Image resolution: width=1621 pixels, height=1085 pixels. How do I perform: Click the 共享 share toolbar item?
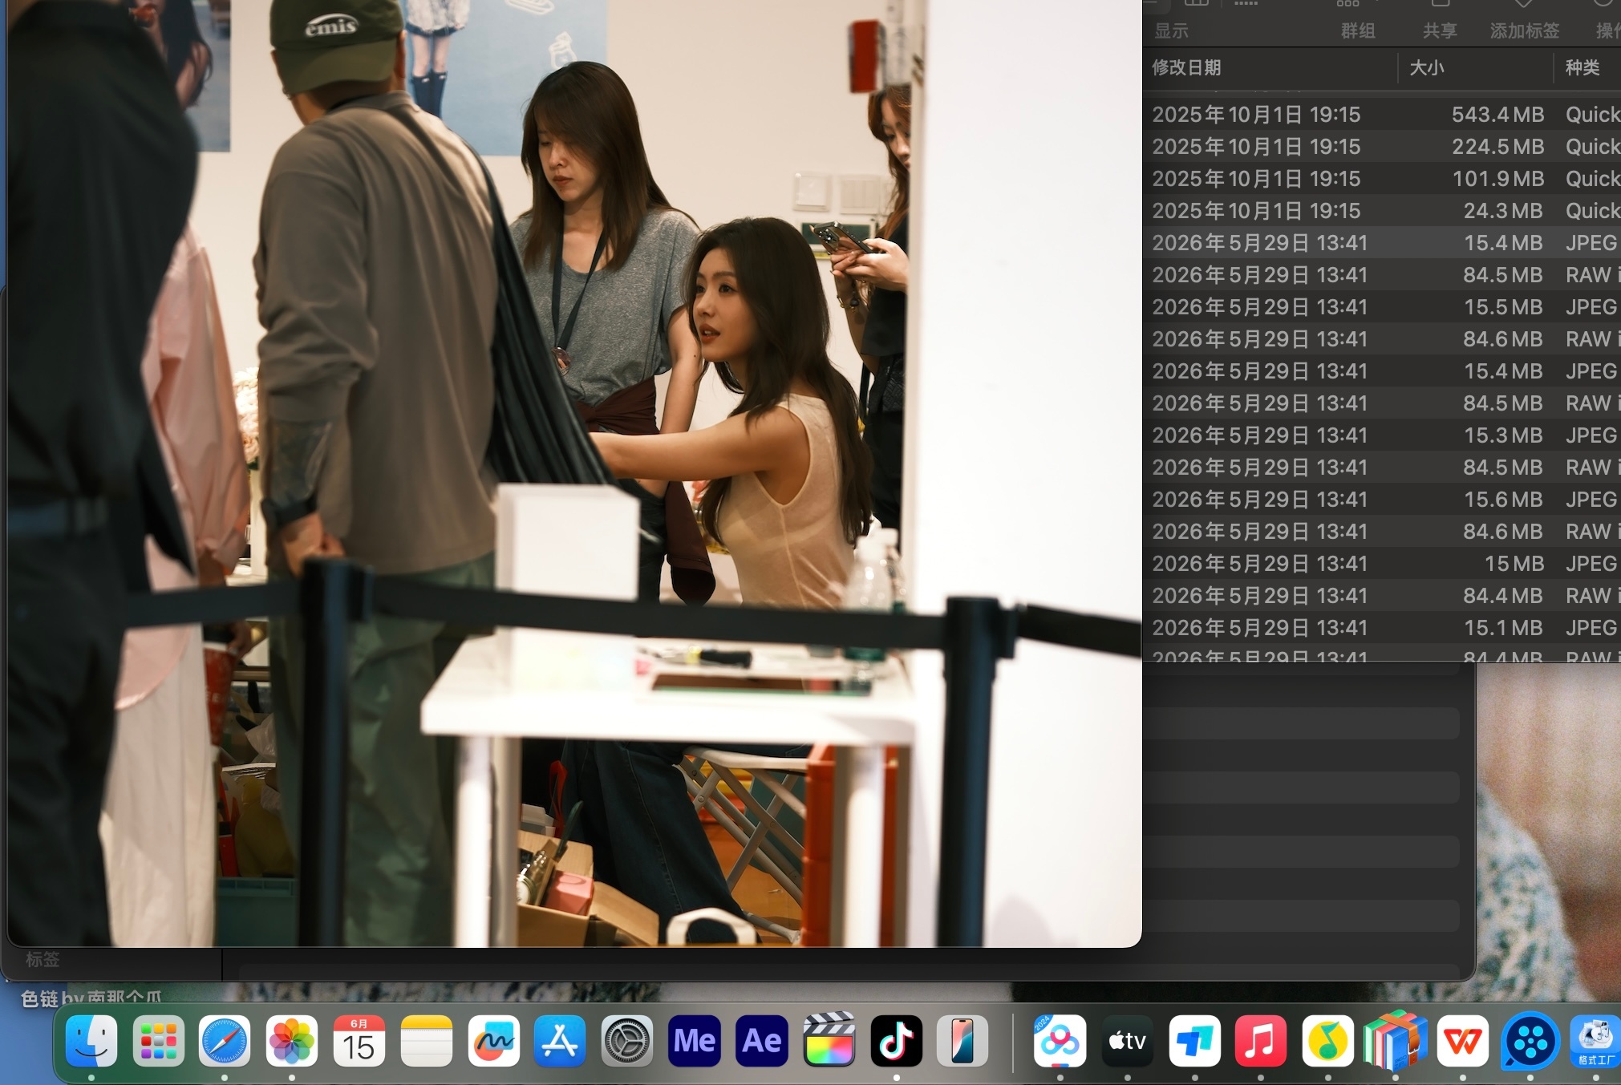(1440, 30)
